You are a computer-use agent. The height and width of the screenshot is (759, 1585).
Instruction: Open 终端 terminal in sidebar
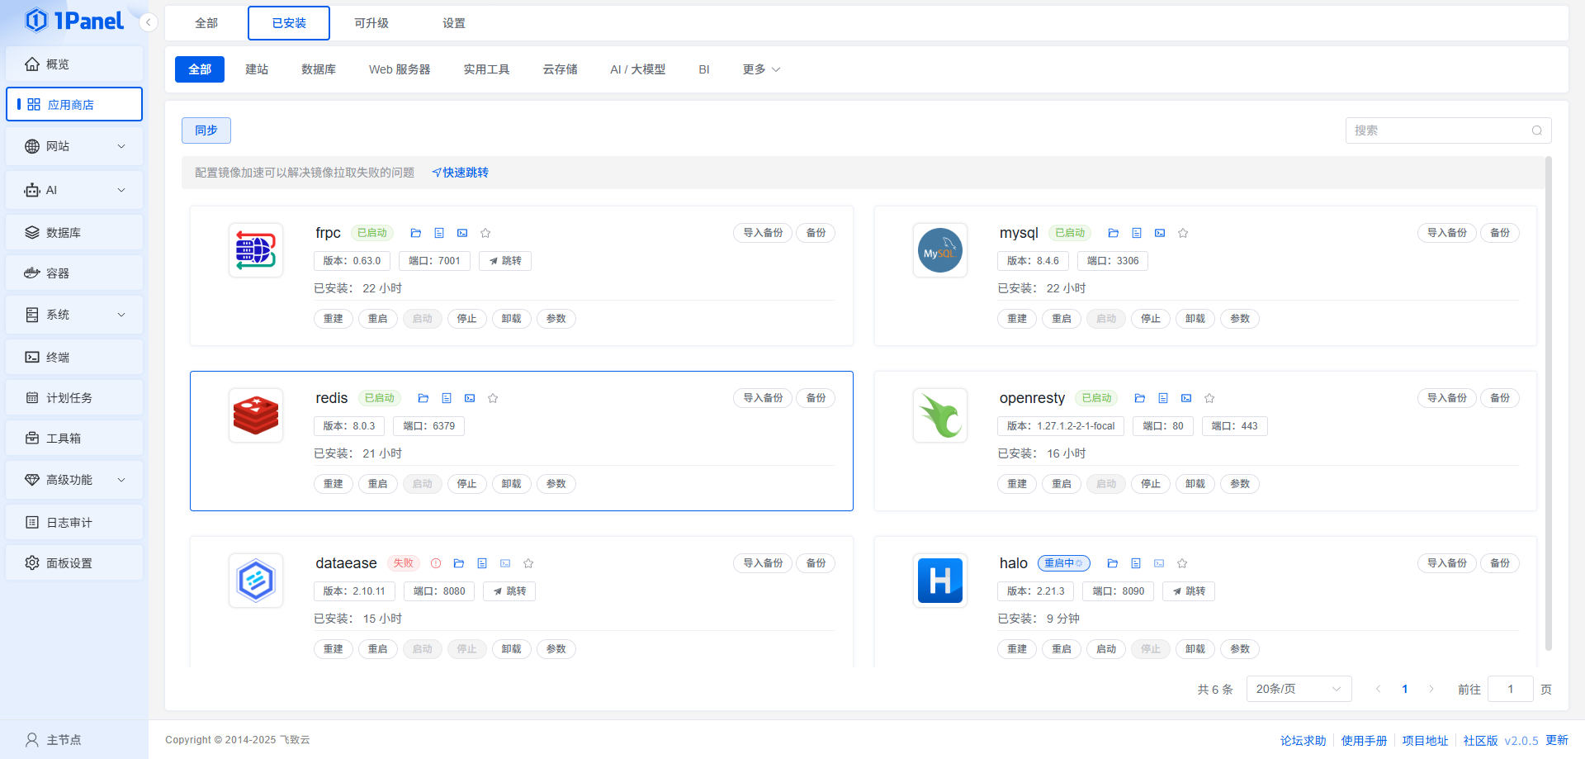(x=74, y=358)
